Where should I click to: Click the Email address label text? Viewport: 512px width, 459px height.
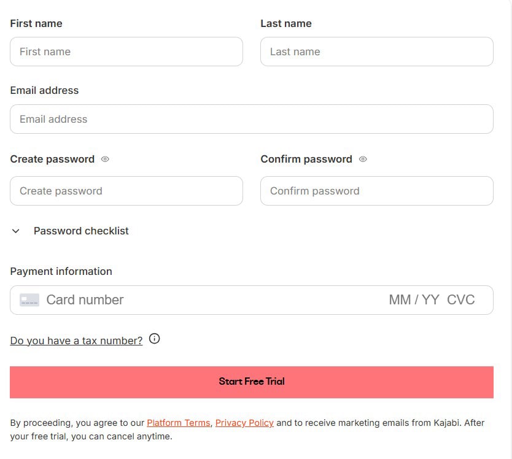tap(45, 90)
